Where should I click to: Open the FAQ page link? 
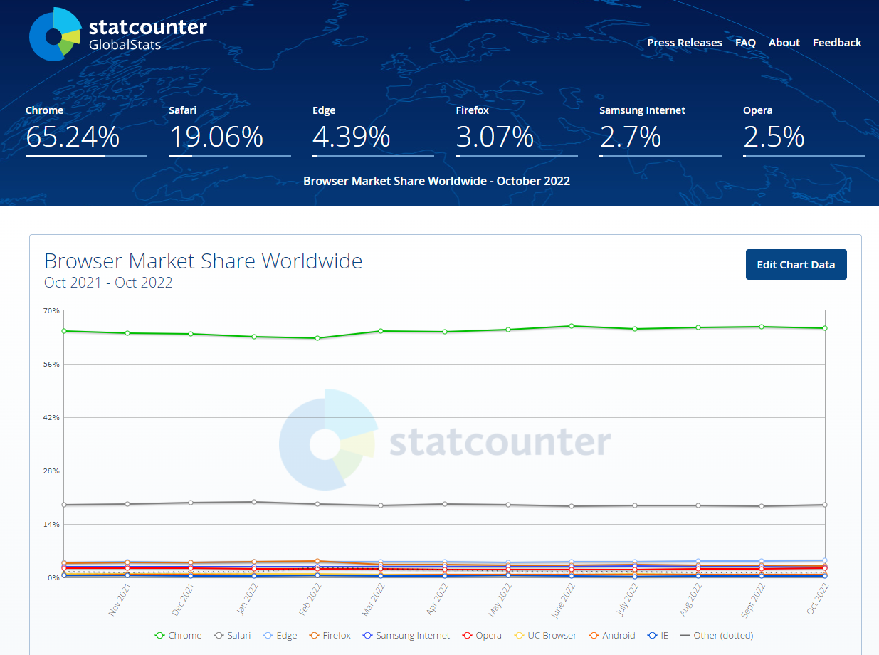click(745, 43)
